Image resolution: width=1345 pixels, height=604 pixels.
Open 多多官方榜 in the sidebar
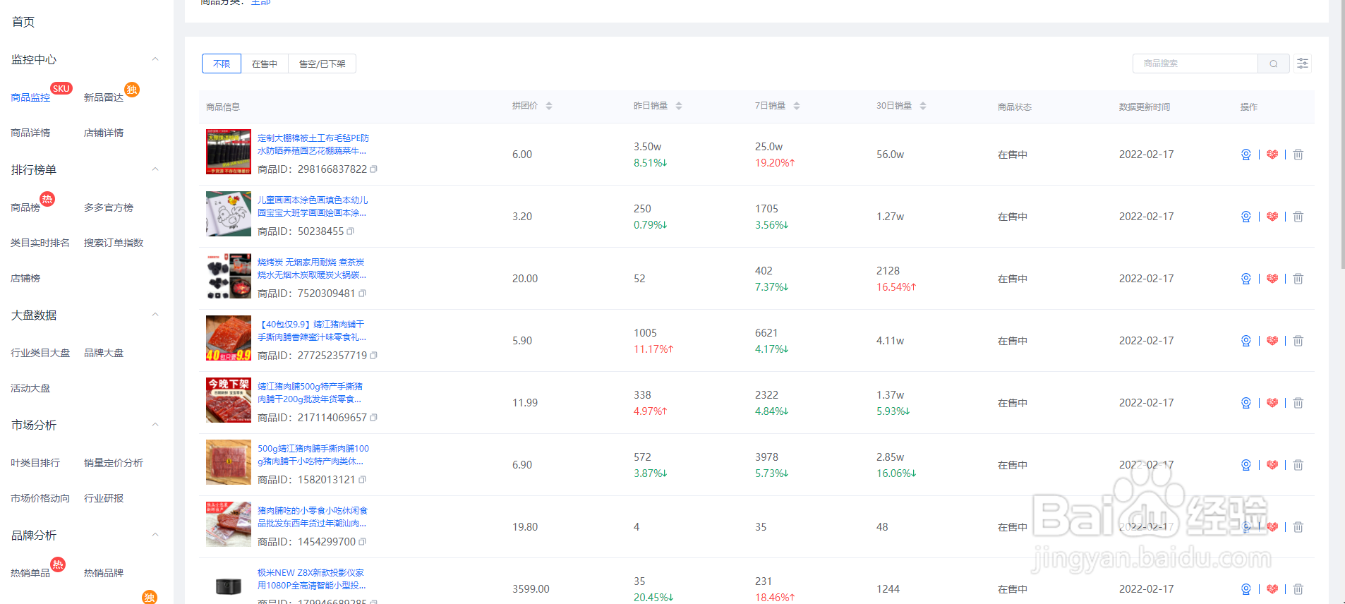tap(109, 207)
